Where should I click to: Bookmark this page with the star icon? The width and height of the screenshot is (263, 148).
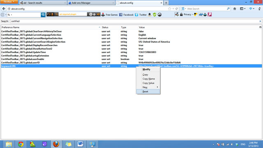[x=170, y=9]
